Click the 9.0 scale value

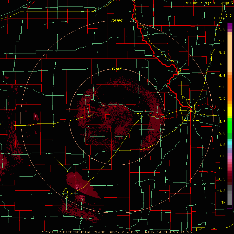point(222,41)
